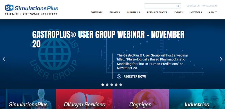Select the fifth carousel dot
Image resolution: width=225 pixels, height=109 pixels.
(121, 85)
